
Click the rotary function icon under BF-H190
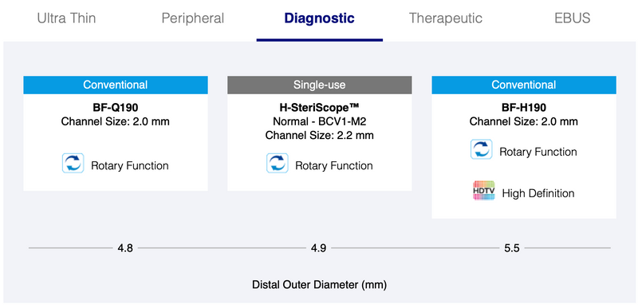coord(482,149)
